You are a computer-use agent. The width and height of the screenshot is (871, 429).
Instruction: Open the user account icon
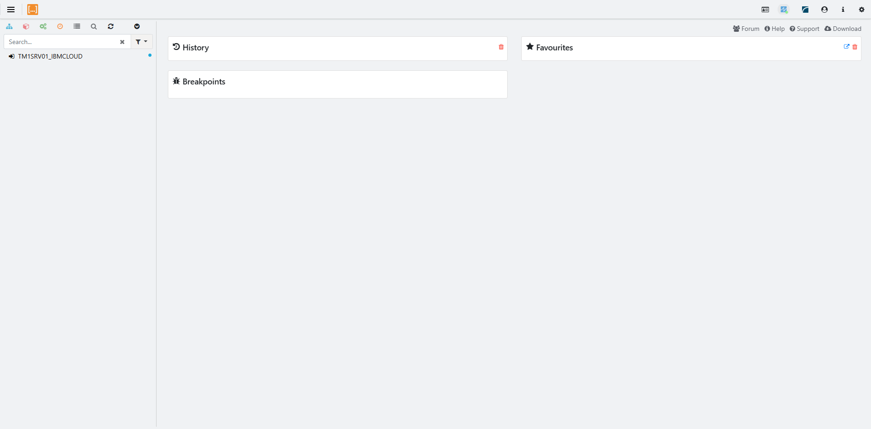coord(824,10)
